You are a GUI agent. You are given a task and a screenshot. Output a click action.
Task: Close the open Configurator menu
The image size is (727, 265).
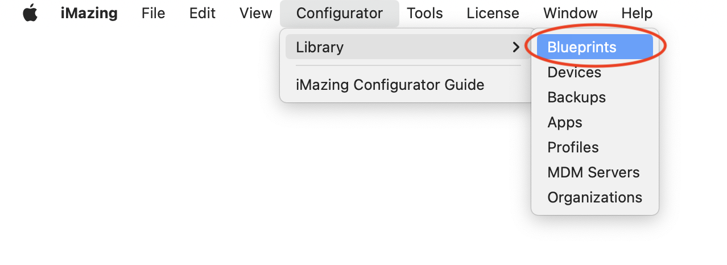340,13
